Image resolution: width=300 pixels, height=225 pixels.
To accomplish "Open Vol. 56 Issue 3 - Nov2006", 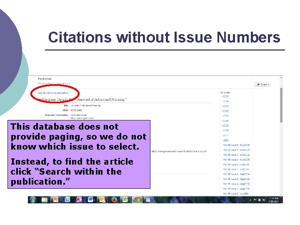I will [x=236, y=160].
